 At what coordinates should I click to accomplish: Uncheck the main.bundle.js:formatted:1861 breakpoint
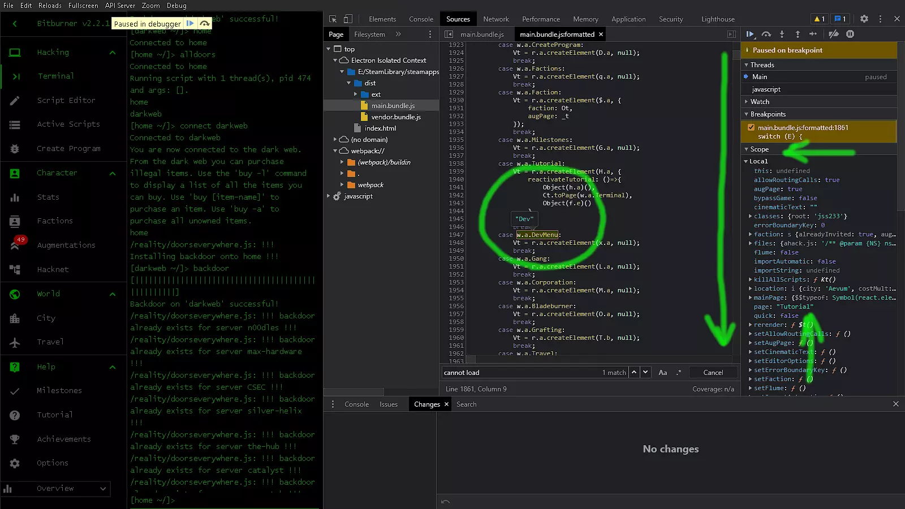point(751,128)
